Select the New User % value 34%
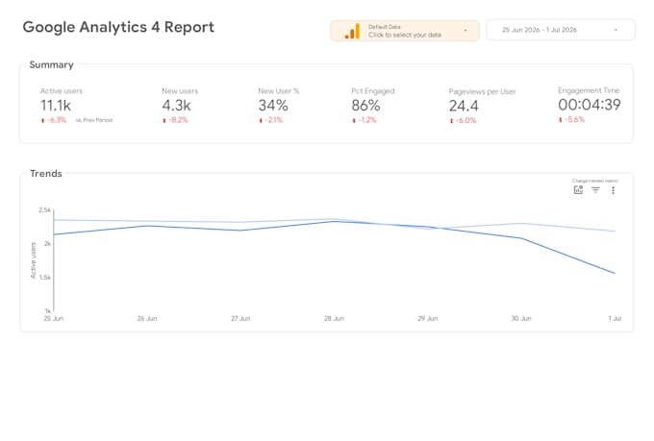Viewport: 654px width, 441px height. pos(273,106)
